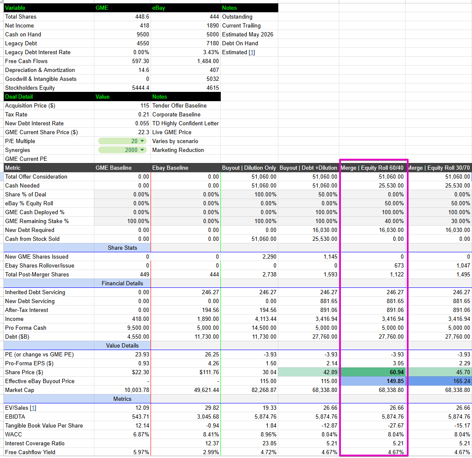Click the Debt ($B) row label
Image resolution: width=472 pixels, height=458 pixels.
point(17,337)
